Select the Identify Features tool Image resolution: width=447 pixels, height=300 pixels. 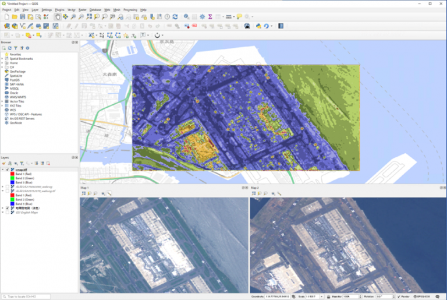(186, 17)
